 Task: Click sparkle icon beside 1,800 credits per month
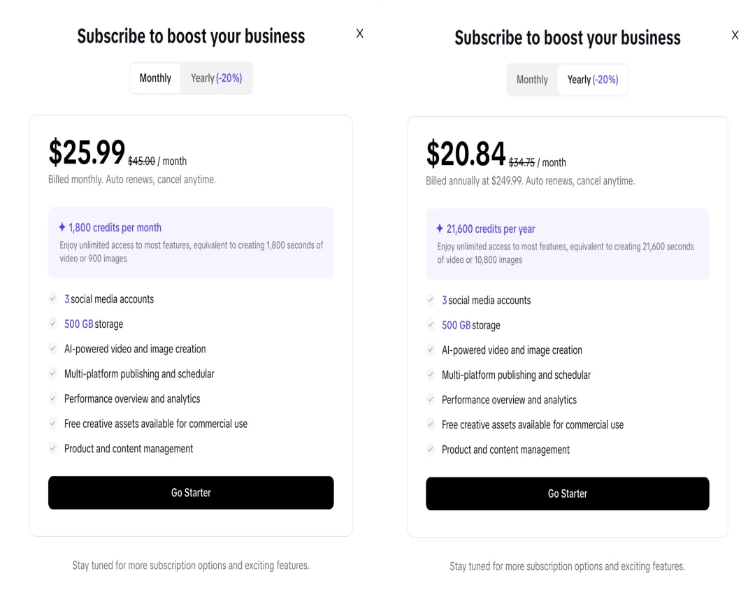62,227
